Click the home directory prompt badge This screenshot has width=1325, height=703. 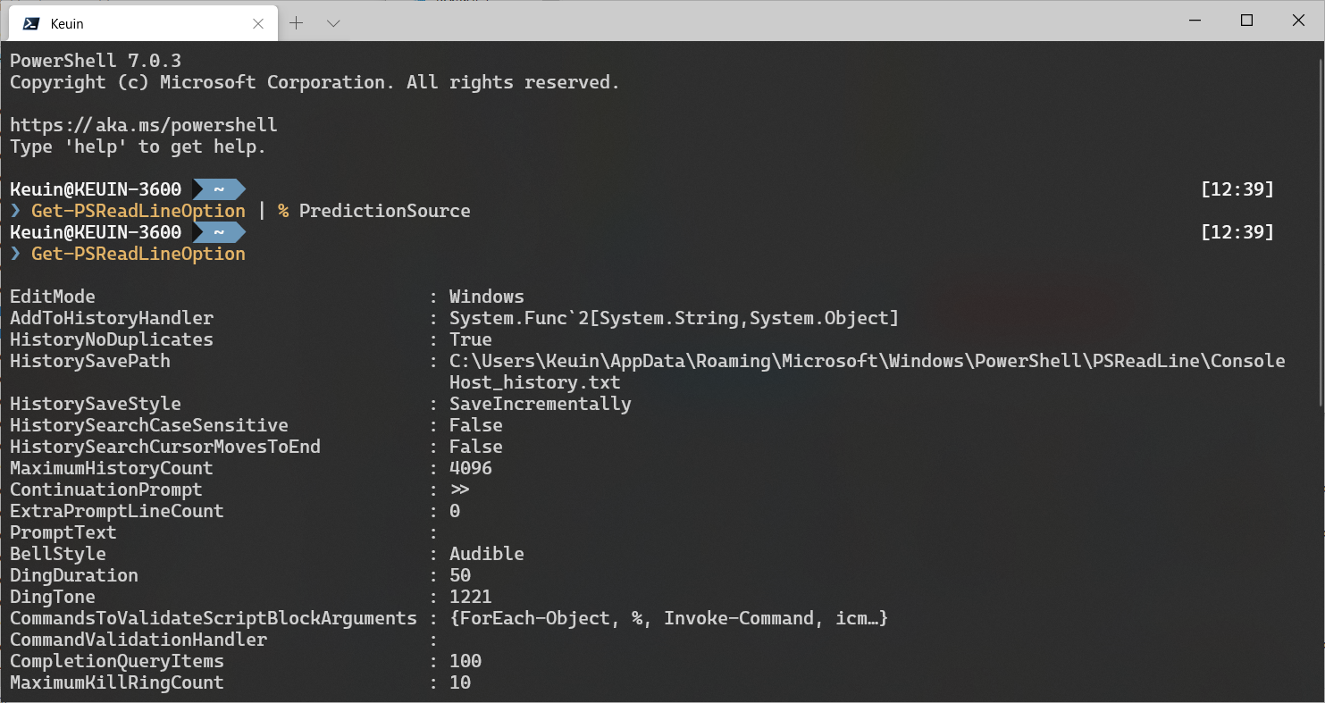[220, 188]
